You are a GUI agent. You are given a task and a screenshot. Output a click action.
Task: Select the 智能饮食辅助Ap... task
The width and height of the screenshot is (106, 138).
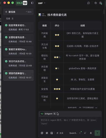pos(18,51)
